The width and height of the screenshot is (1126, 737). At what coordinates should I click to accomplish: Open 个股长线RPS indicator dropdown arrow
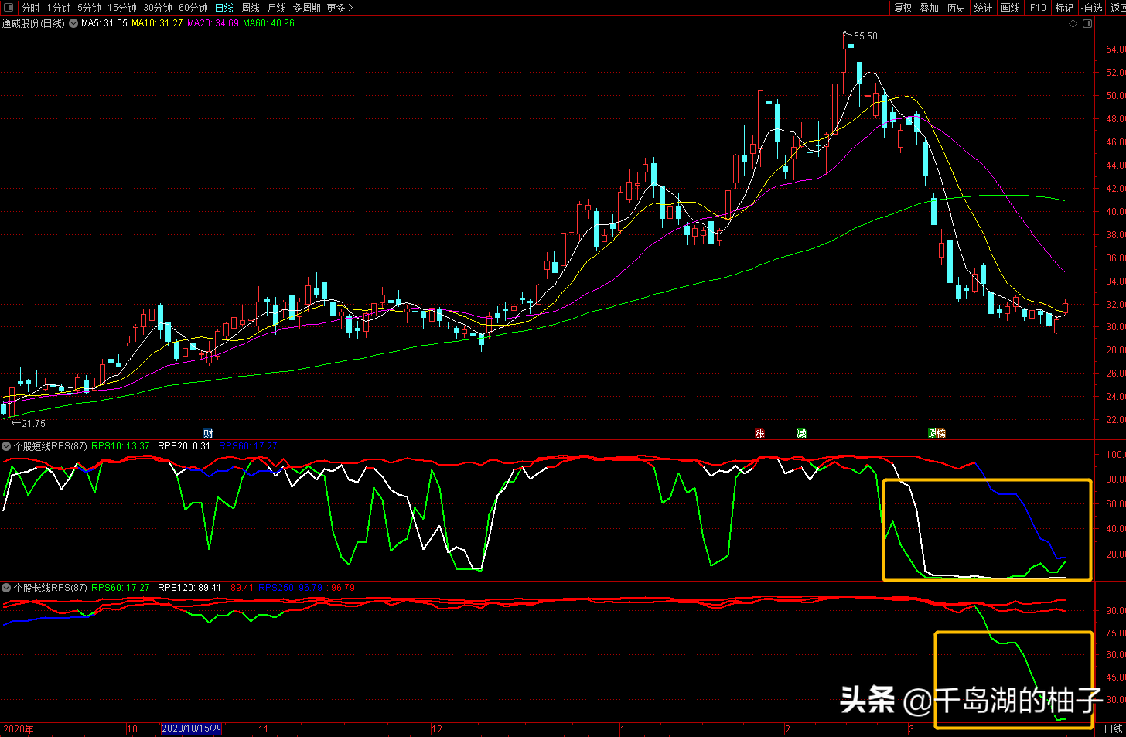(x=6, y=588)
